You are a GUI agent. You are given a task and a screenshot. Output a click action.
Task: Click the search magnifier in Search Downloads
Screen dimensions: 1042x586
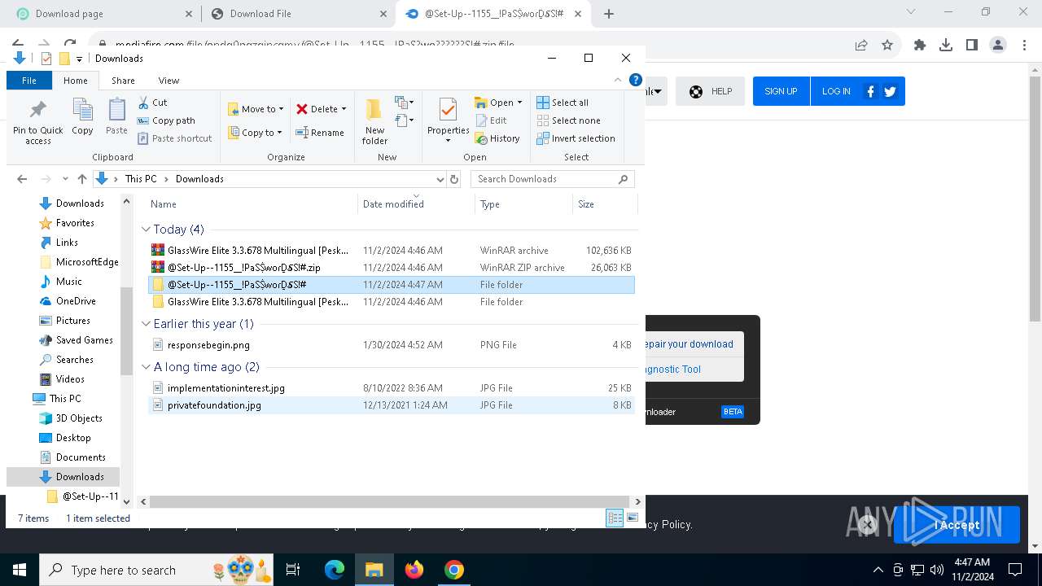click(x=624, y=179)
